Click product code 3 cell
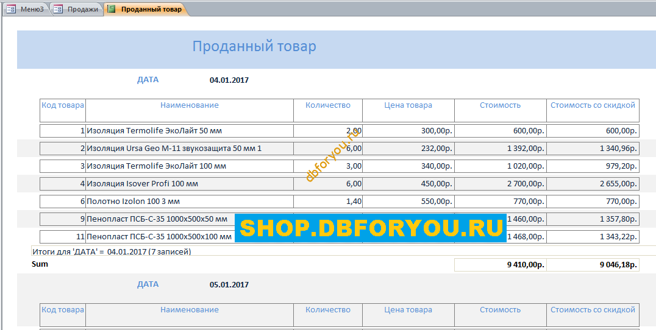Viewport: 656px width, 330px height. [x=63, y=166]
